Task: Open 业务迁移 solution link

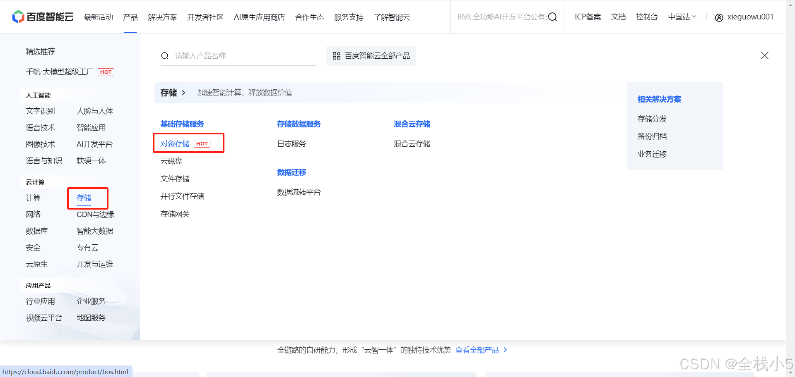Action: pyautogui.click(x=652, y=154)
